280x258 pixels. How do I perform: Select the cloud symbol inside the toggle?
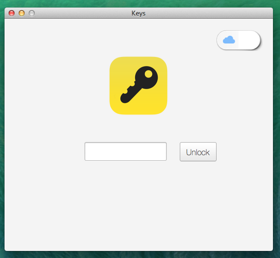pos(229,40)
